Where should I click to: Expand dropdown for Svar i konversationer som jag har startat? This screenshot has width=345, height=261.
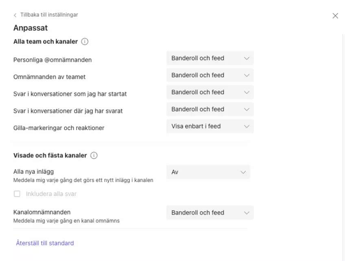click(x=210, y=92)
